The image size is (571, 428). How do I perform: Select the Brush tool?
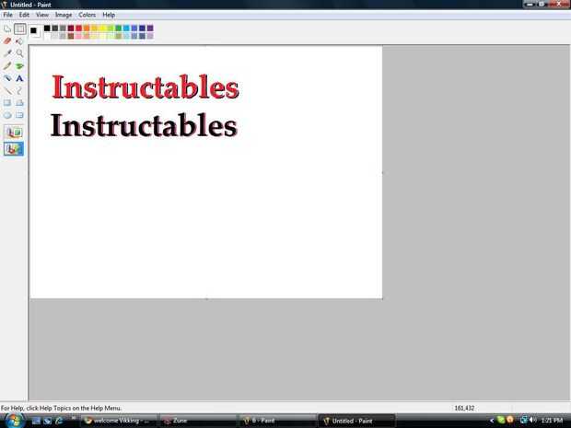click(x=19, y=65)
